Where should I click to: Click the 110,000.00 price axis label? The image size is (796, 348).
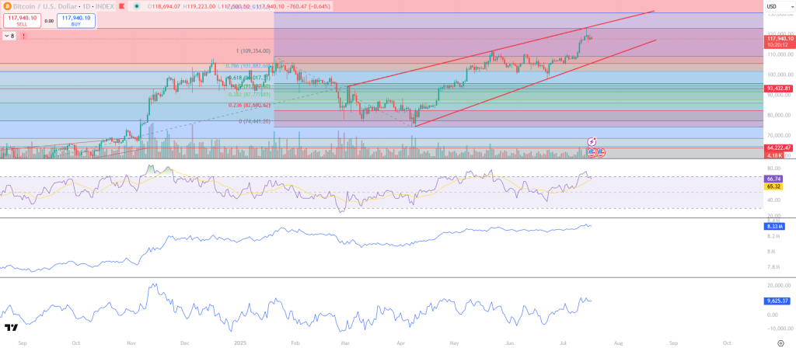tap(779, 54)
